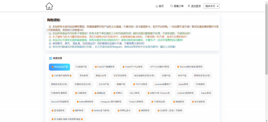The image size is (268, 122).
Task: Choose the 微信公众号 category
Action: click(101, 76)
